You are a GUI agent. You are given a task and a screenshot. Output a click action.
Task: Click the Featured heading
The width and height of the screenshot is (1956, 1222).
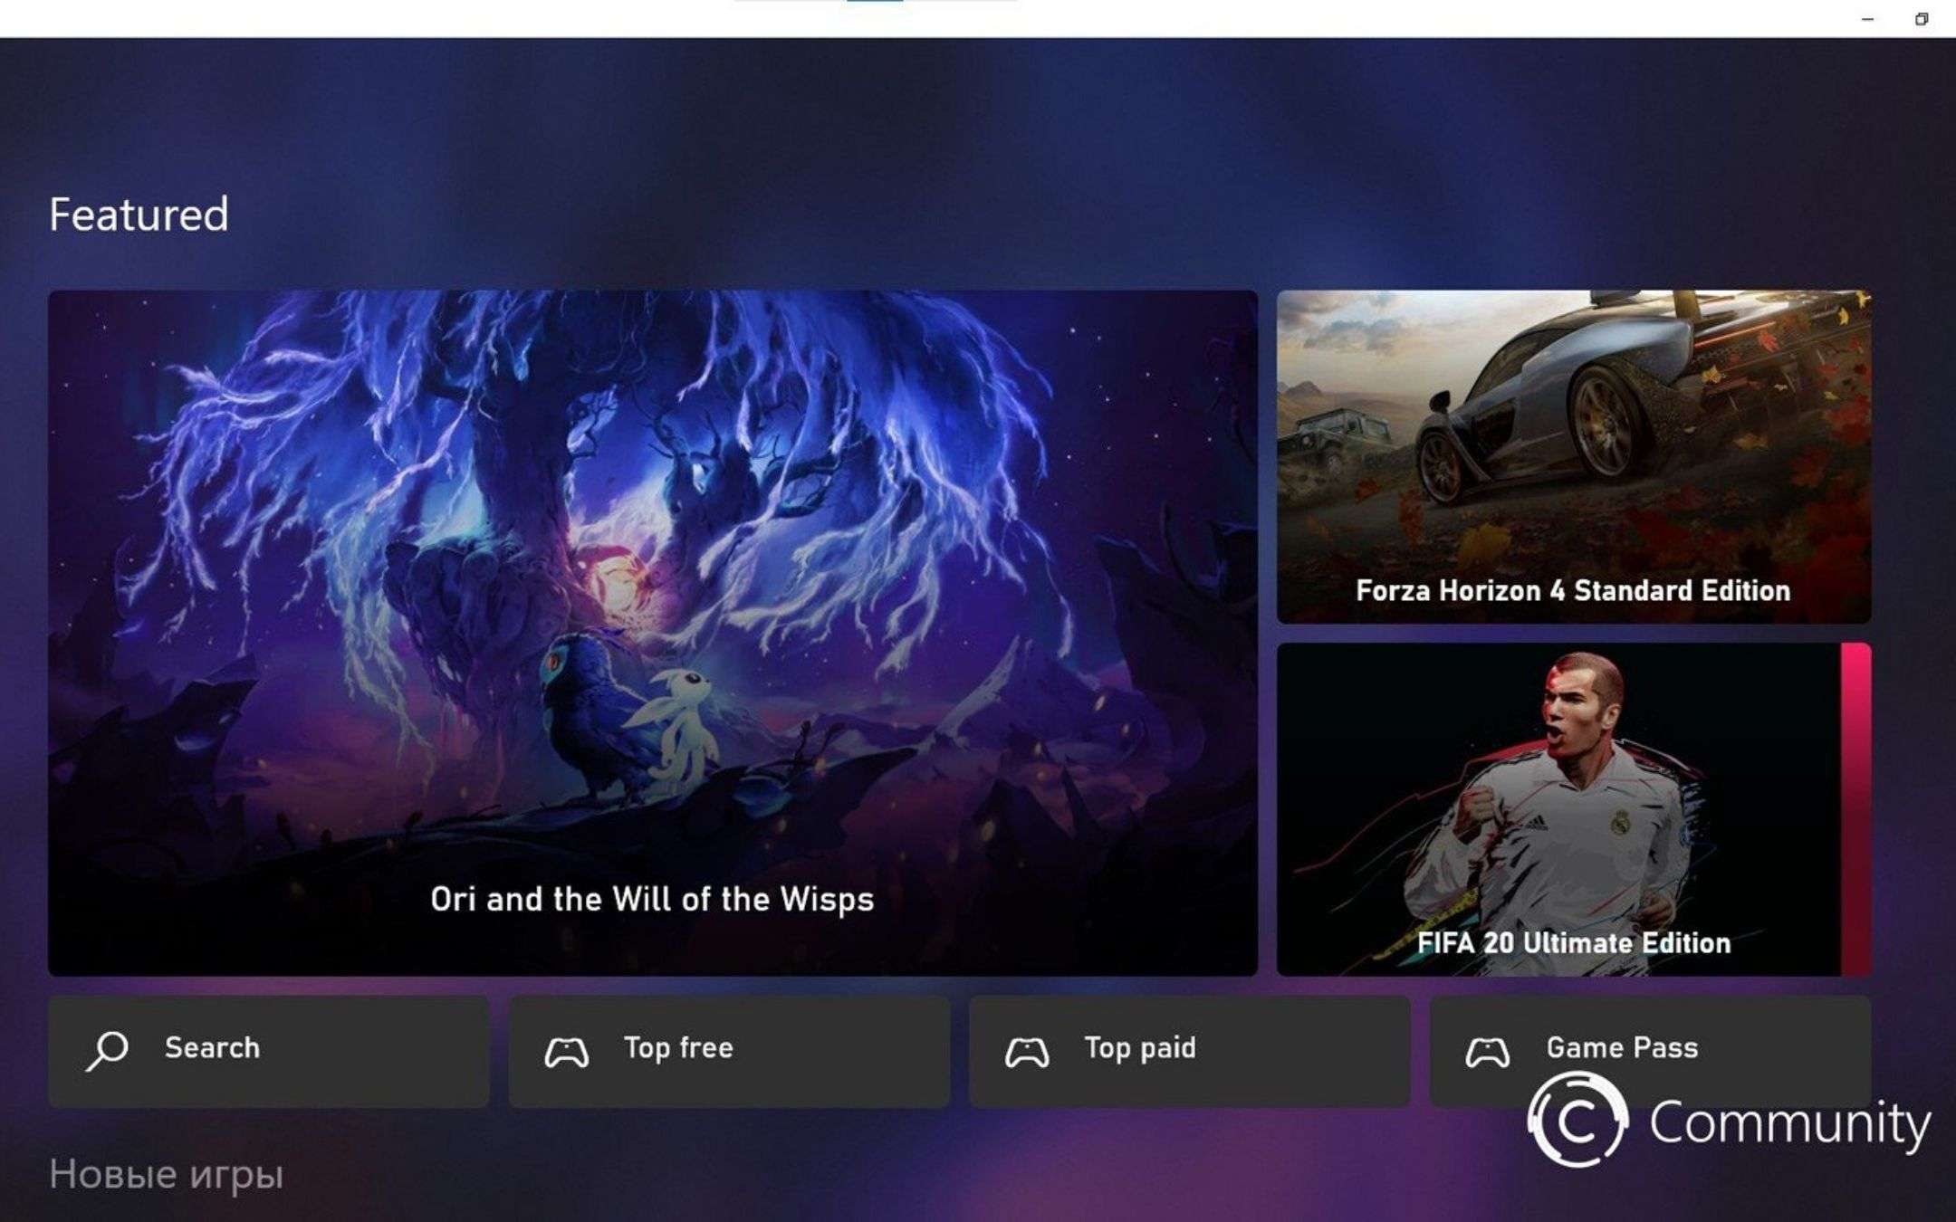pos(139,215)
